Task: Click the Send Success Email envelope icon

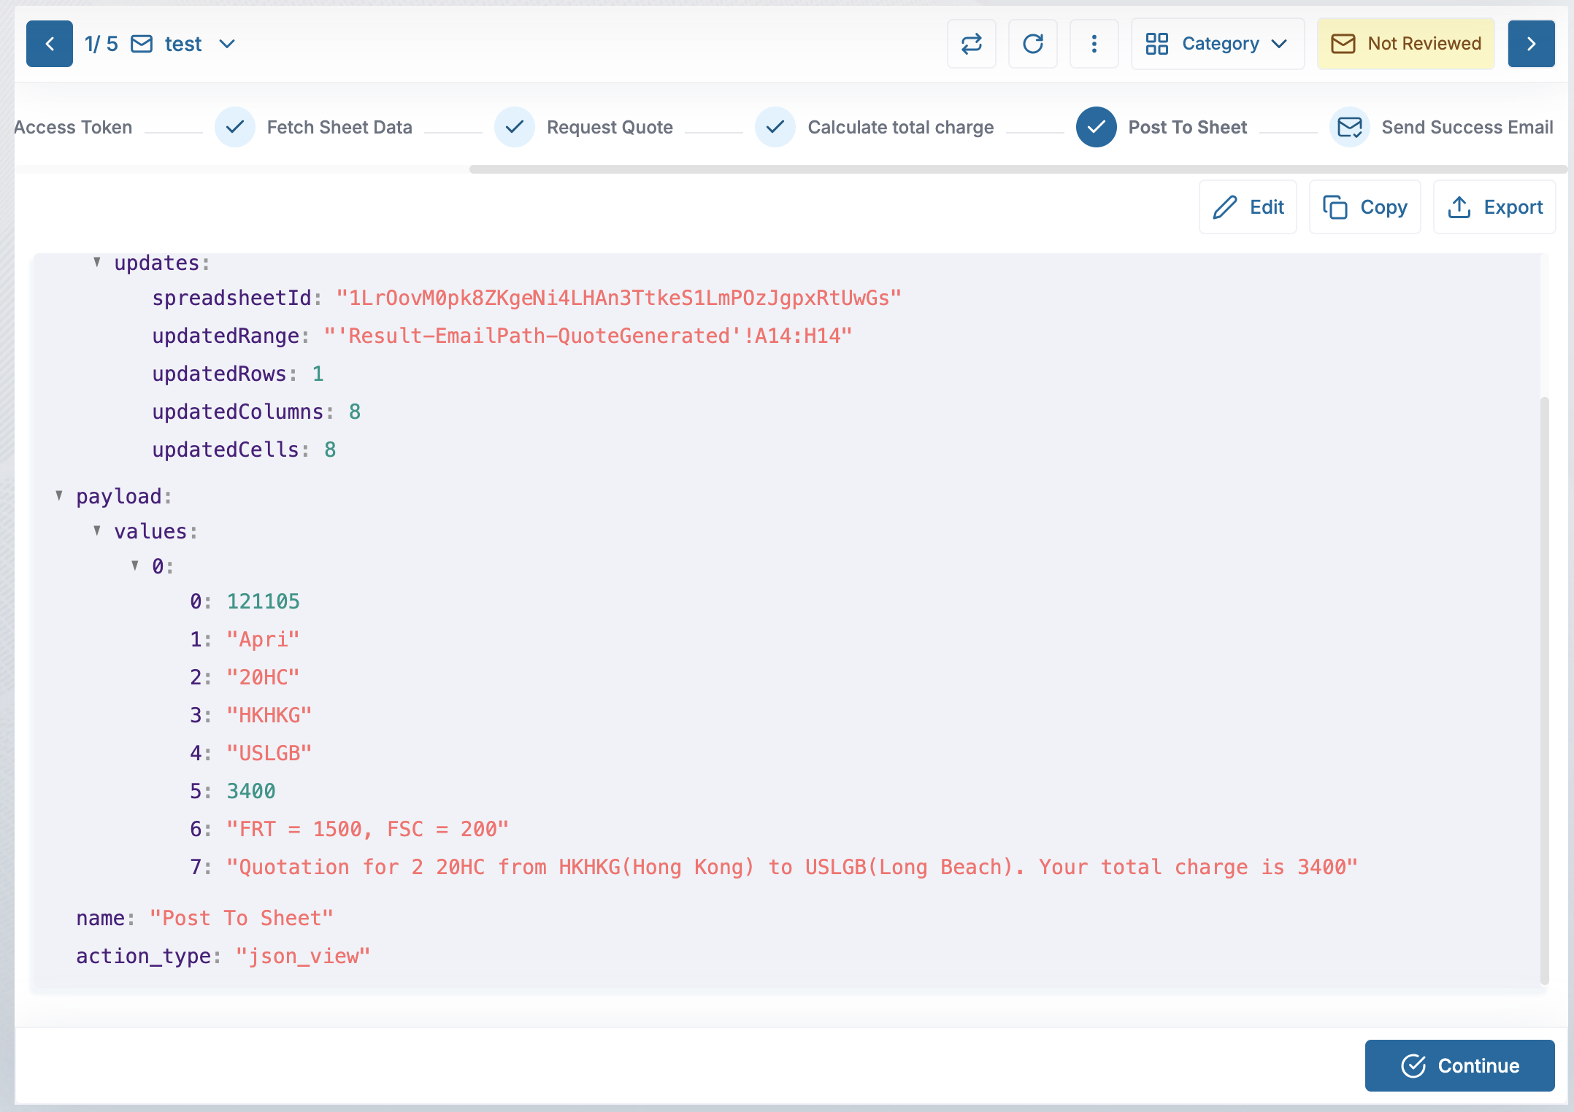Action: coord(1349,127)
